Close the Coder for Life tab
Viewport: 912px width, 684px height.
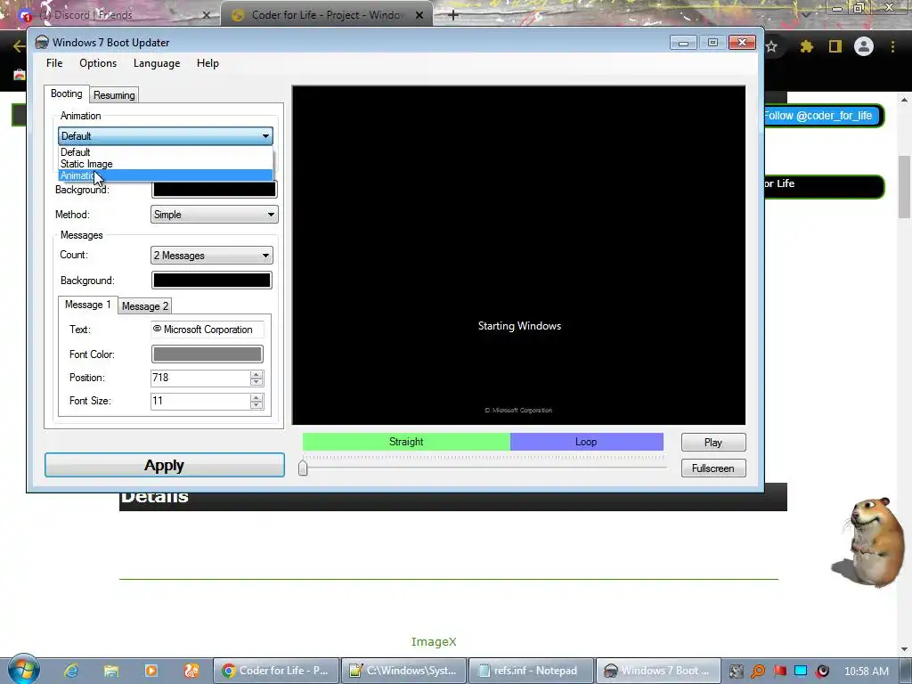(x=419, y=15)
